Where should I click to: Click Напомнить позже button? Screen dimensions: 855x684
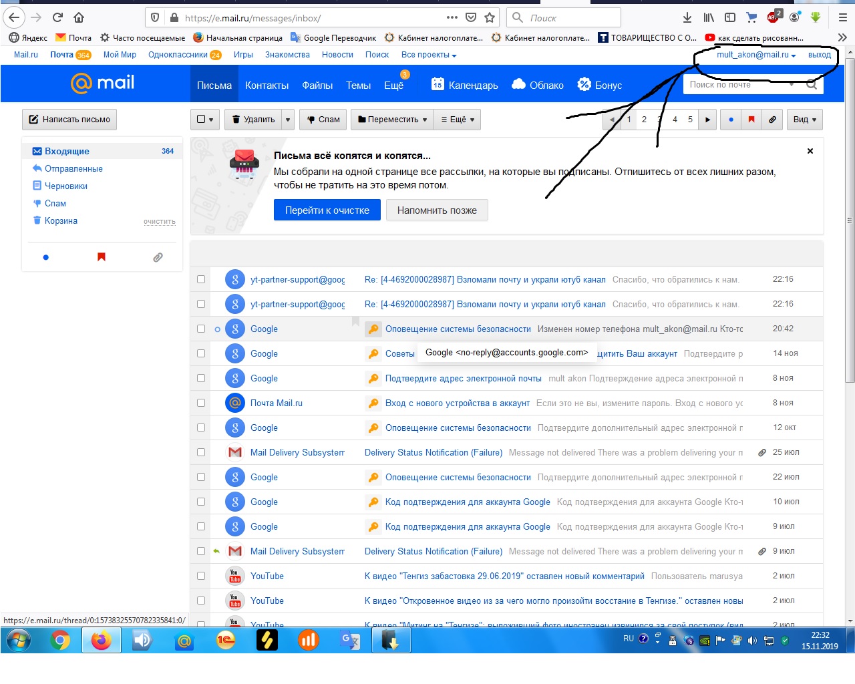tap(437, 210)
